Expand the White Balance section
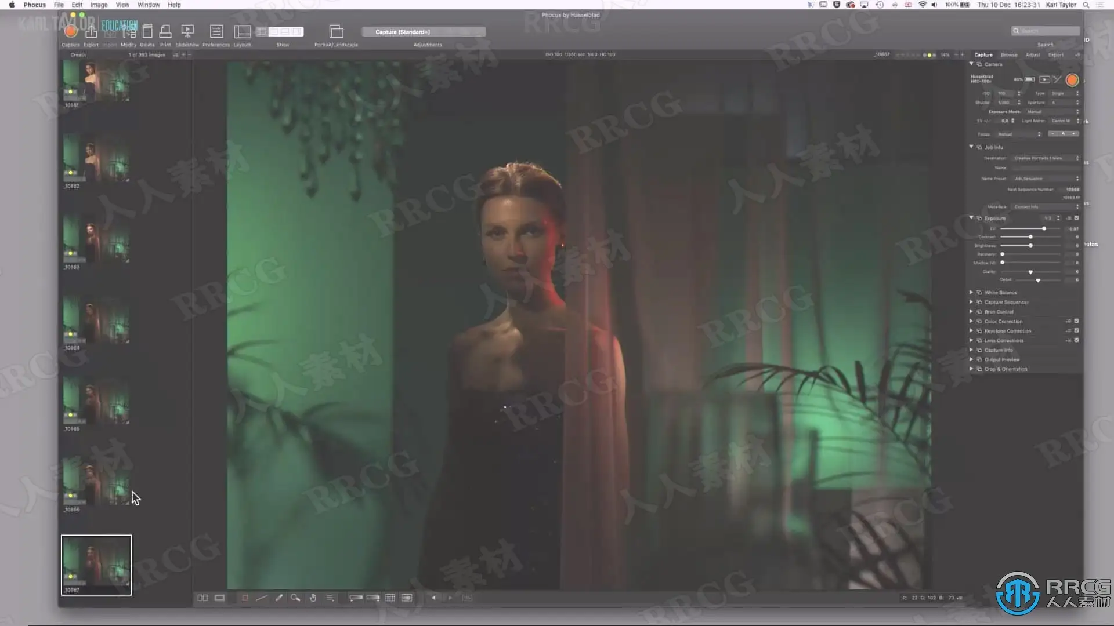Screen dimensions: 1114x626 [x=971, y=292]
